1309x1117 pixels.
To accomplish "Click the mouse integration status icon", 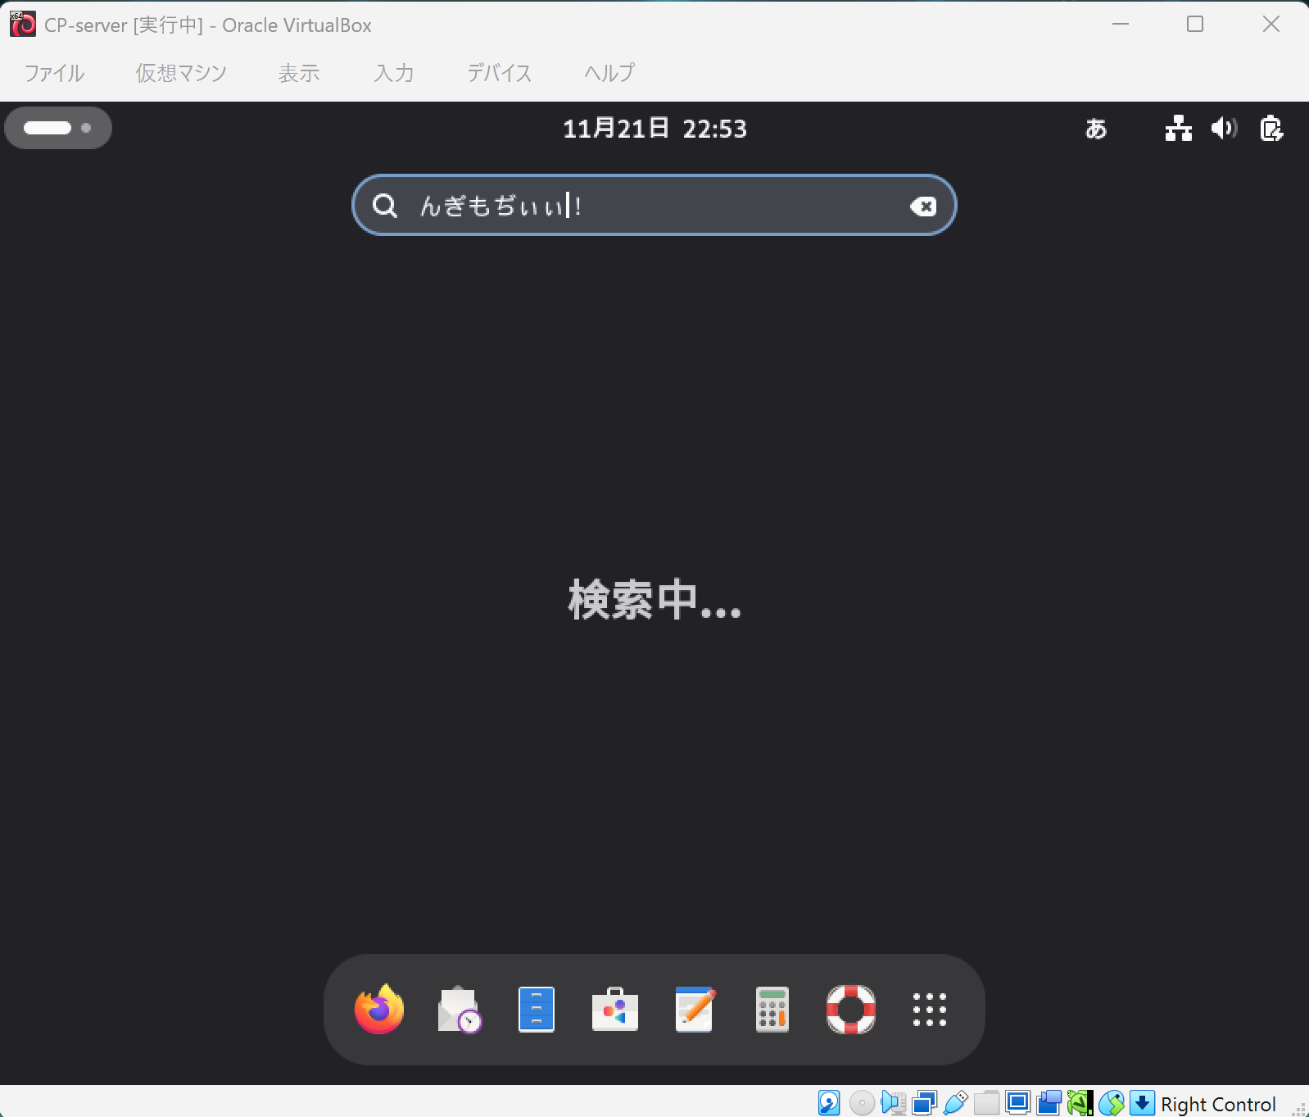I will click(1112, 1103).
